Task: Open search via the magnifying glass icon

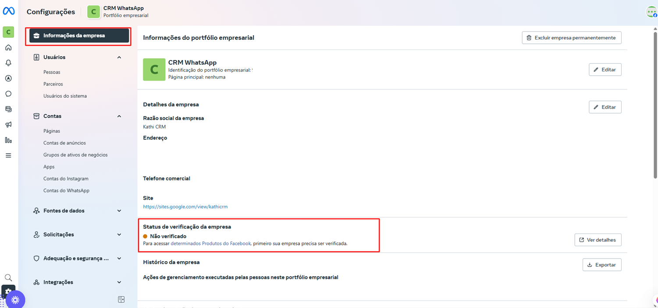Action: 8,277
